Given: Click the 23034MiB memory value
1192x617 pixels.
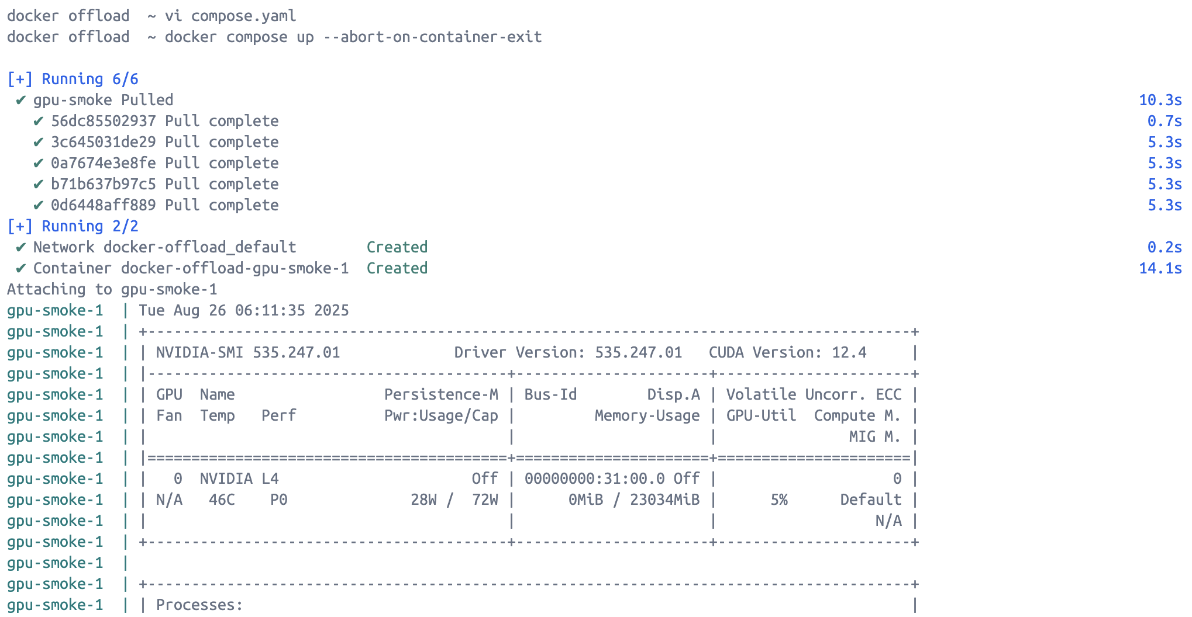Looking at the screenshot, I should tap(664, 500).
